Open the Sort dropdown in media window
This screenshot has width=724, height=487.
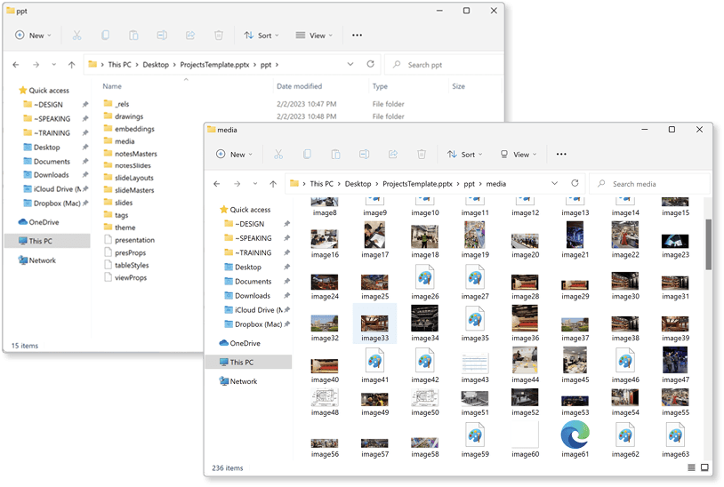click(x=464, y=154)
